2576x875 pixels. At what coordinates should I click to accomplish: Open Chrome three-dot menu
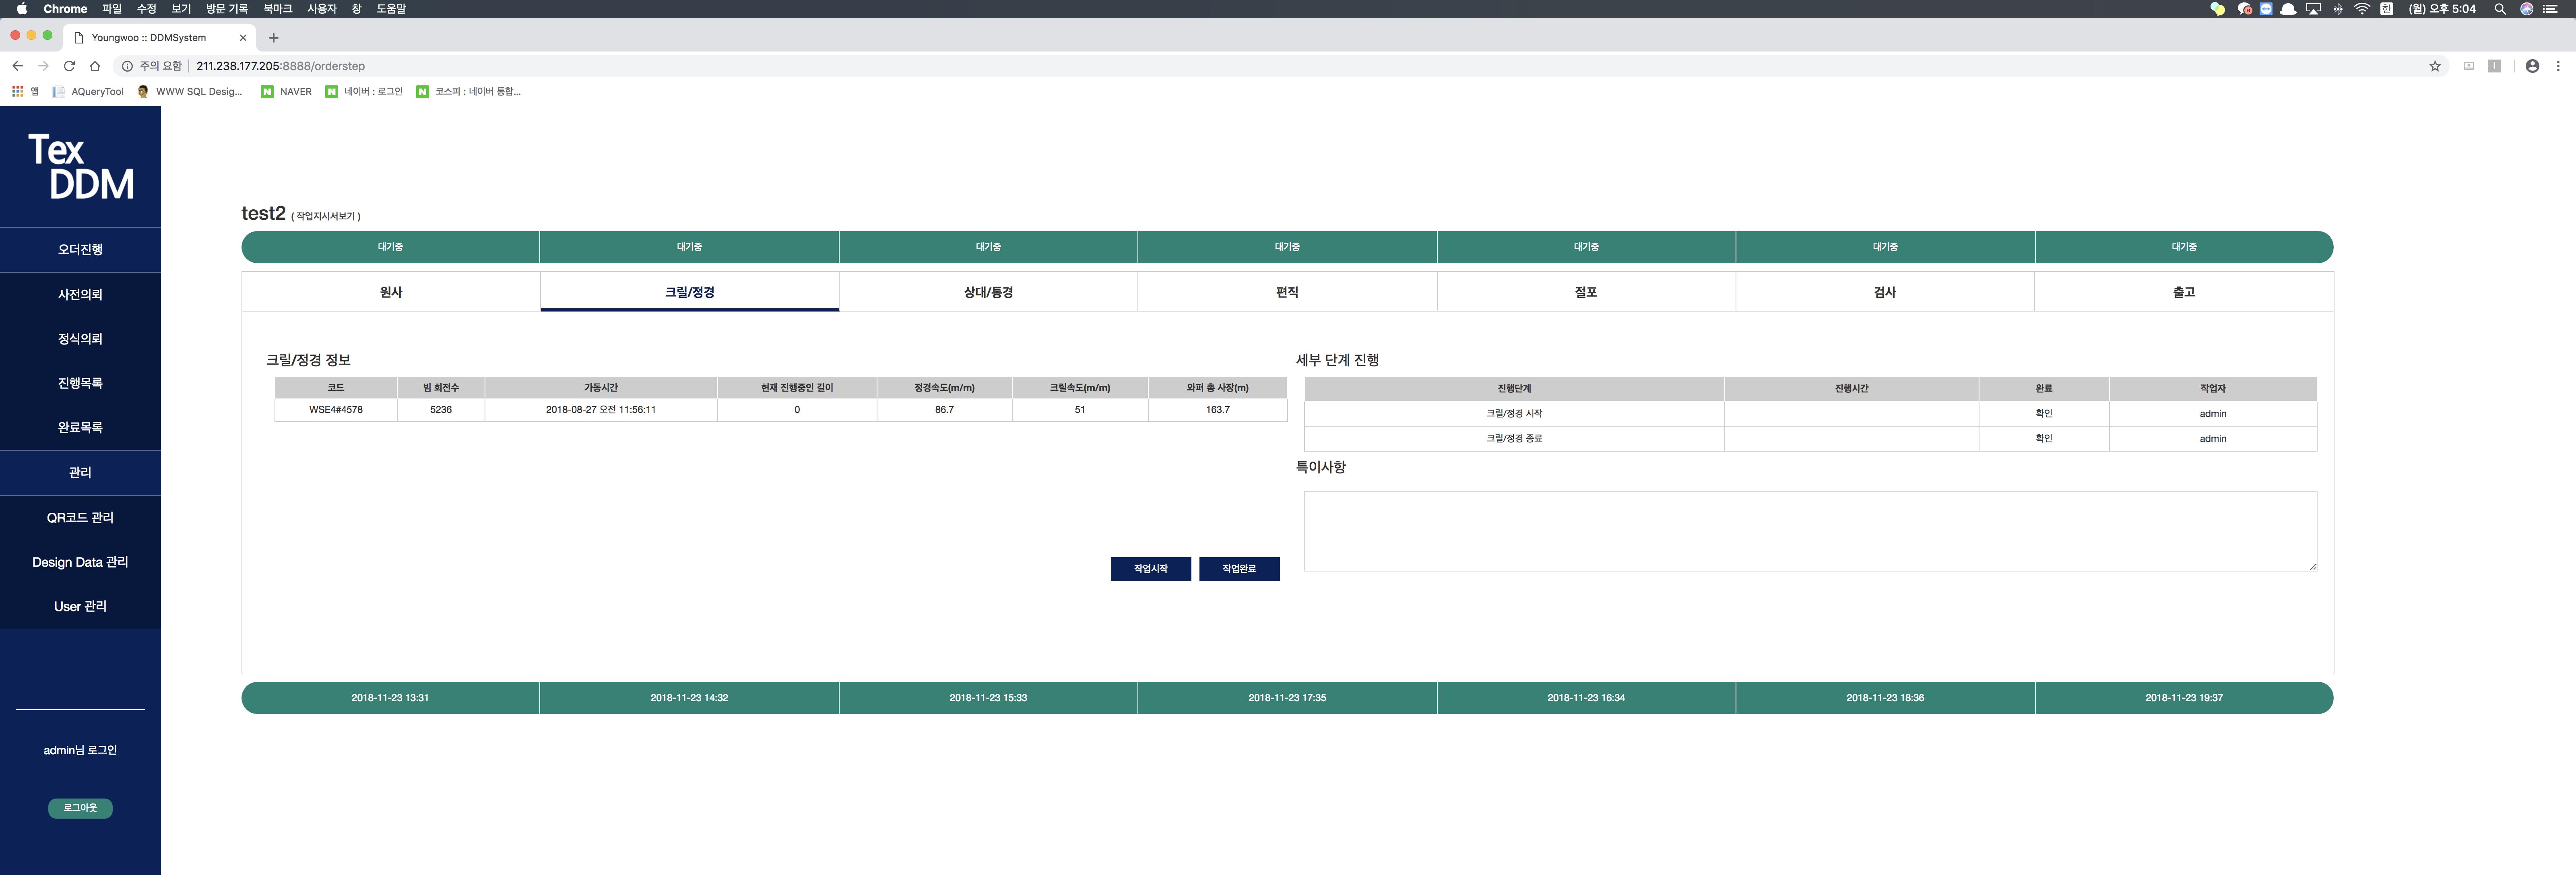click(x=2558, y=66)
